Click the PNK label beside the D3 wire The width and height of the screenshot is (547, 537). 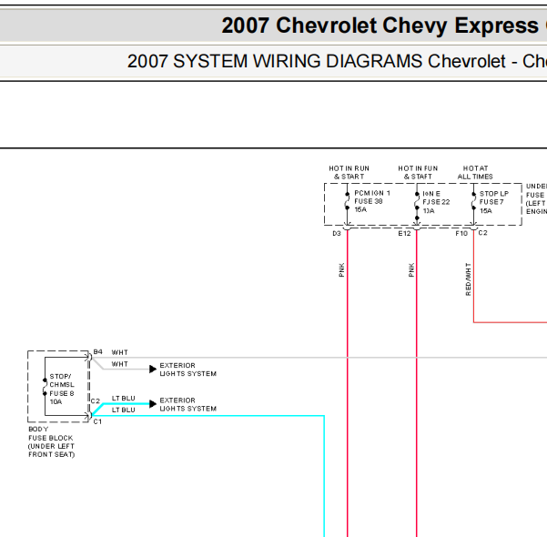[x=341, y=269]
